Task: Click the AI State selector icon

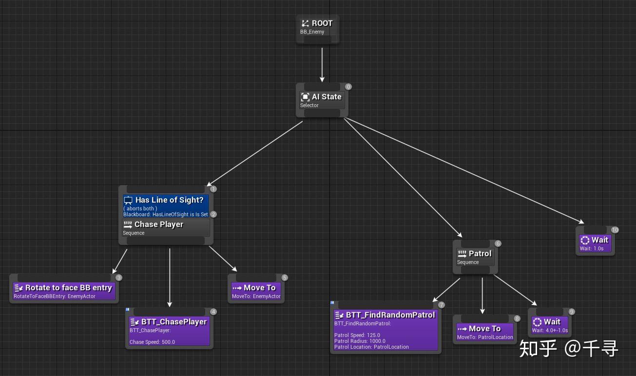Action: (x=305, y=97)
